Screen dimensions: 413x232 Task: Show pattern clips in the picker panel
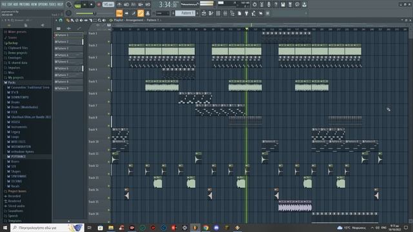click(59, 28)
